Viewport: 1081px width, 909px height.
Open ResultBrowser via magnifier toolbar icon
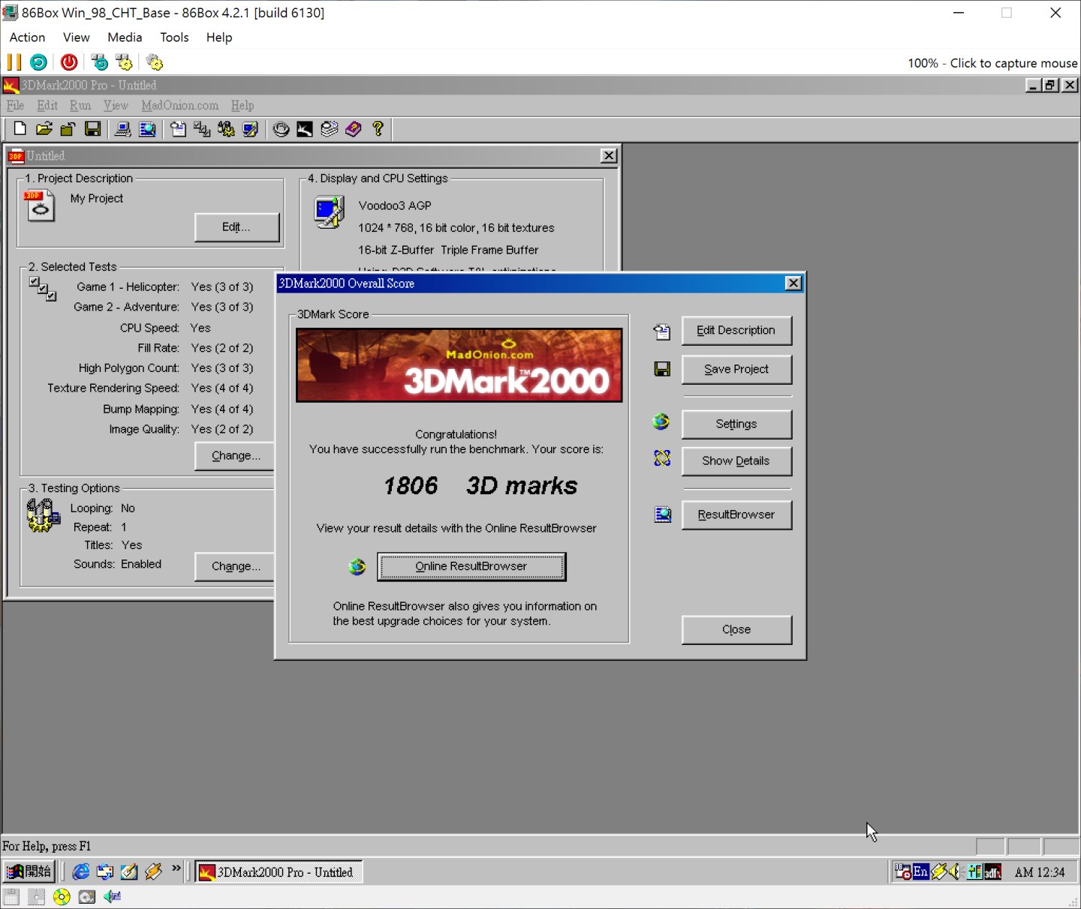tap(148, 129)
